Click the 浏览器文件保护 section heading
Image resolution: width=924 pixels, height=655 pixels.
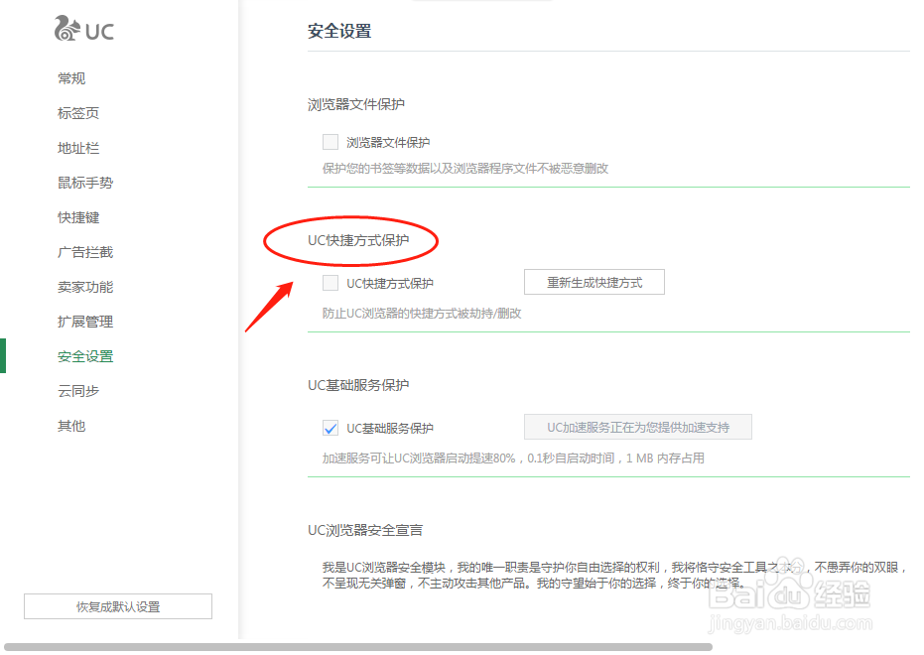[x=356, y=105]
